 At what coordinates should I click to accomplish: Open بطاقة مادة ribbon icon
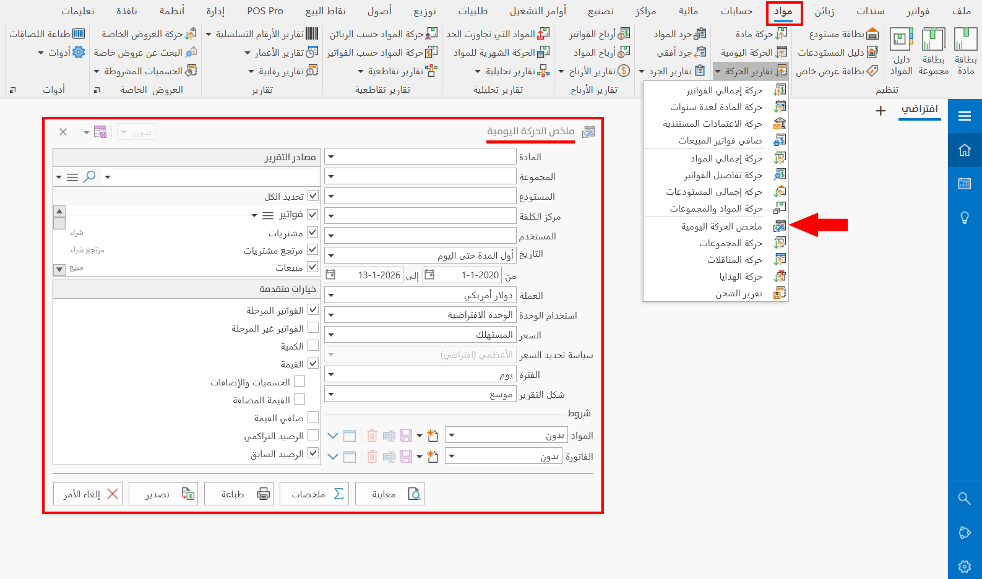(x=965, y=51)
